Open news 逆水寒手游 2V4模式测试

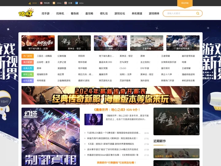(x=113, y=149)
